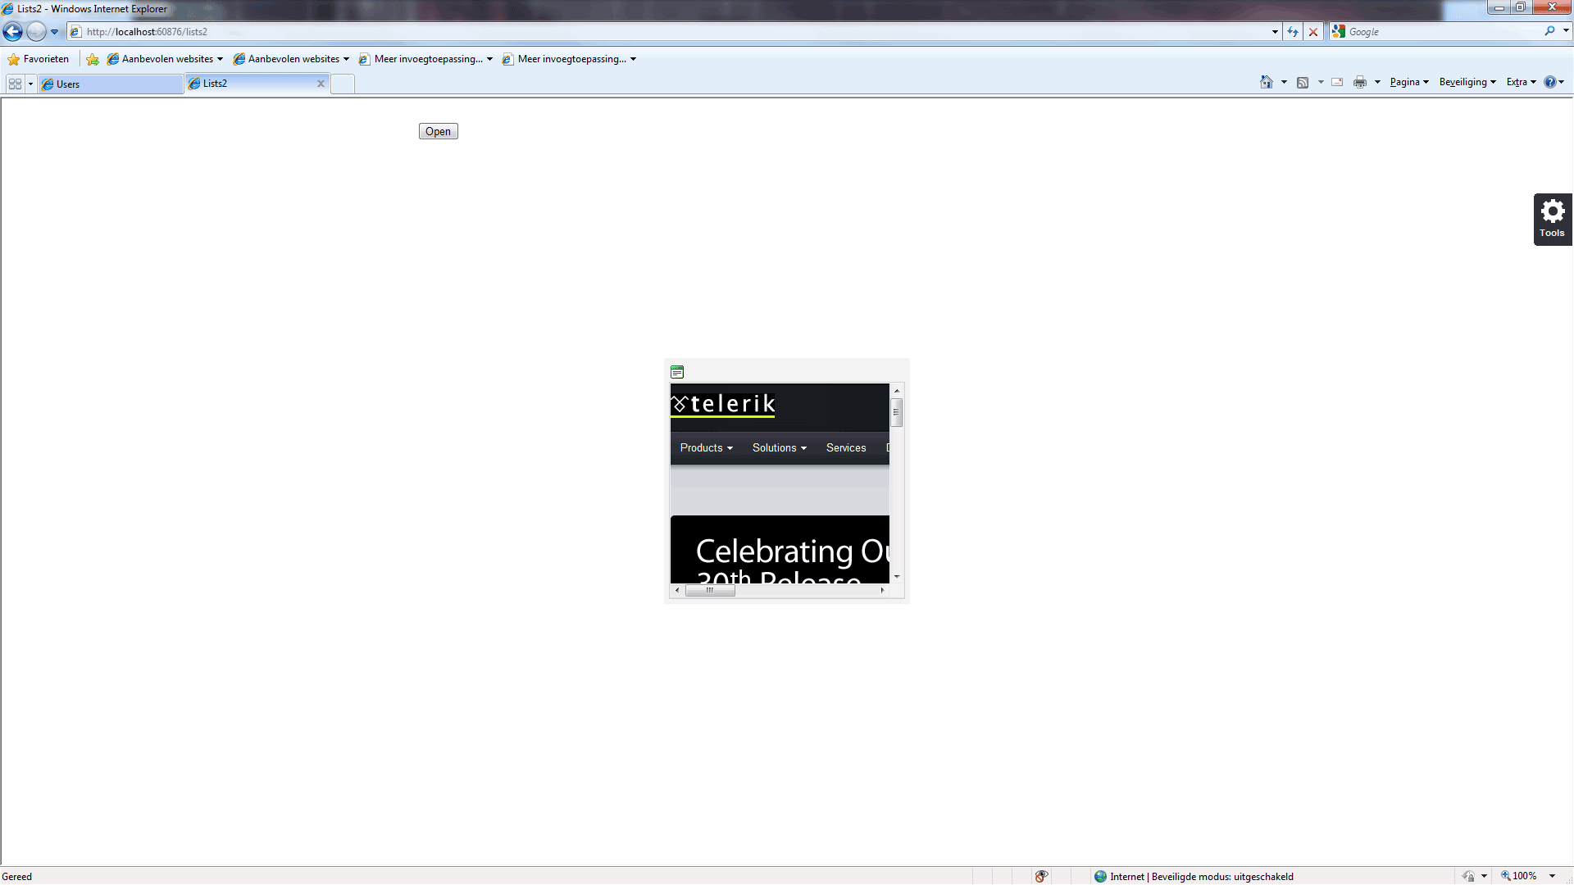Open the Tools gear side panel

[x=1553, y=219]
